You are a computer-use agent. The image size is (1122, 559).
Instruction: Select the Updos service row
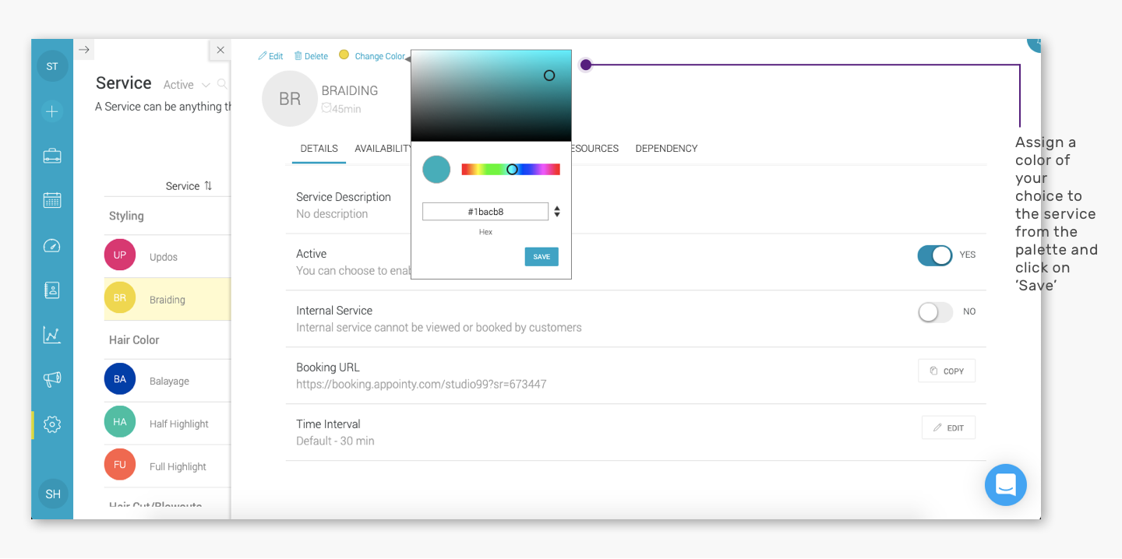pyautogui.click(x=167, y=256)
